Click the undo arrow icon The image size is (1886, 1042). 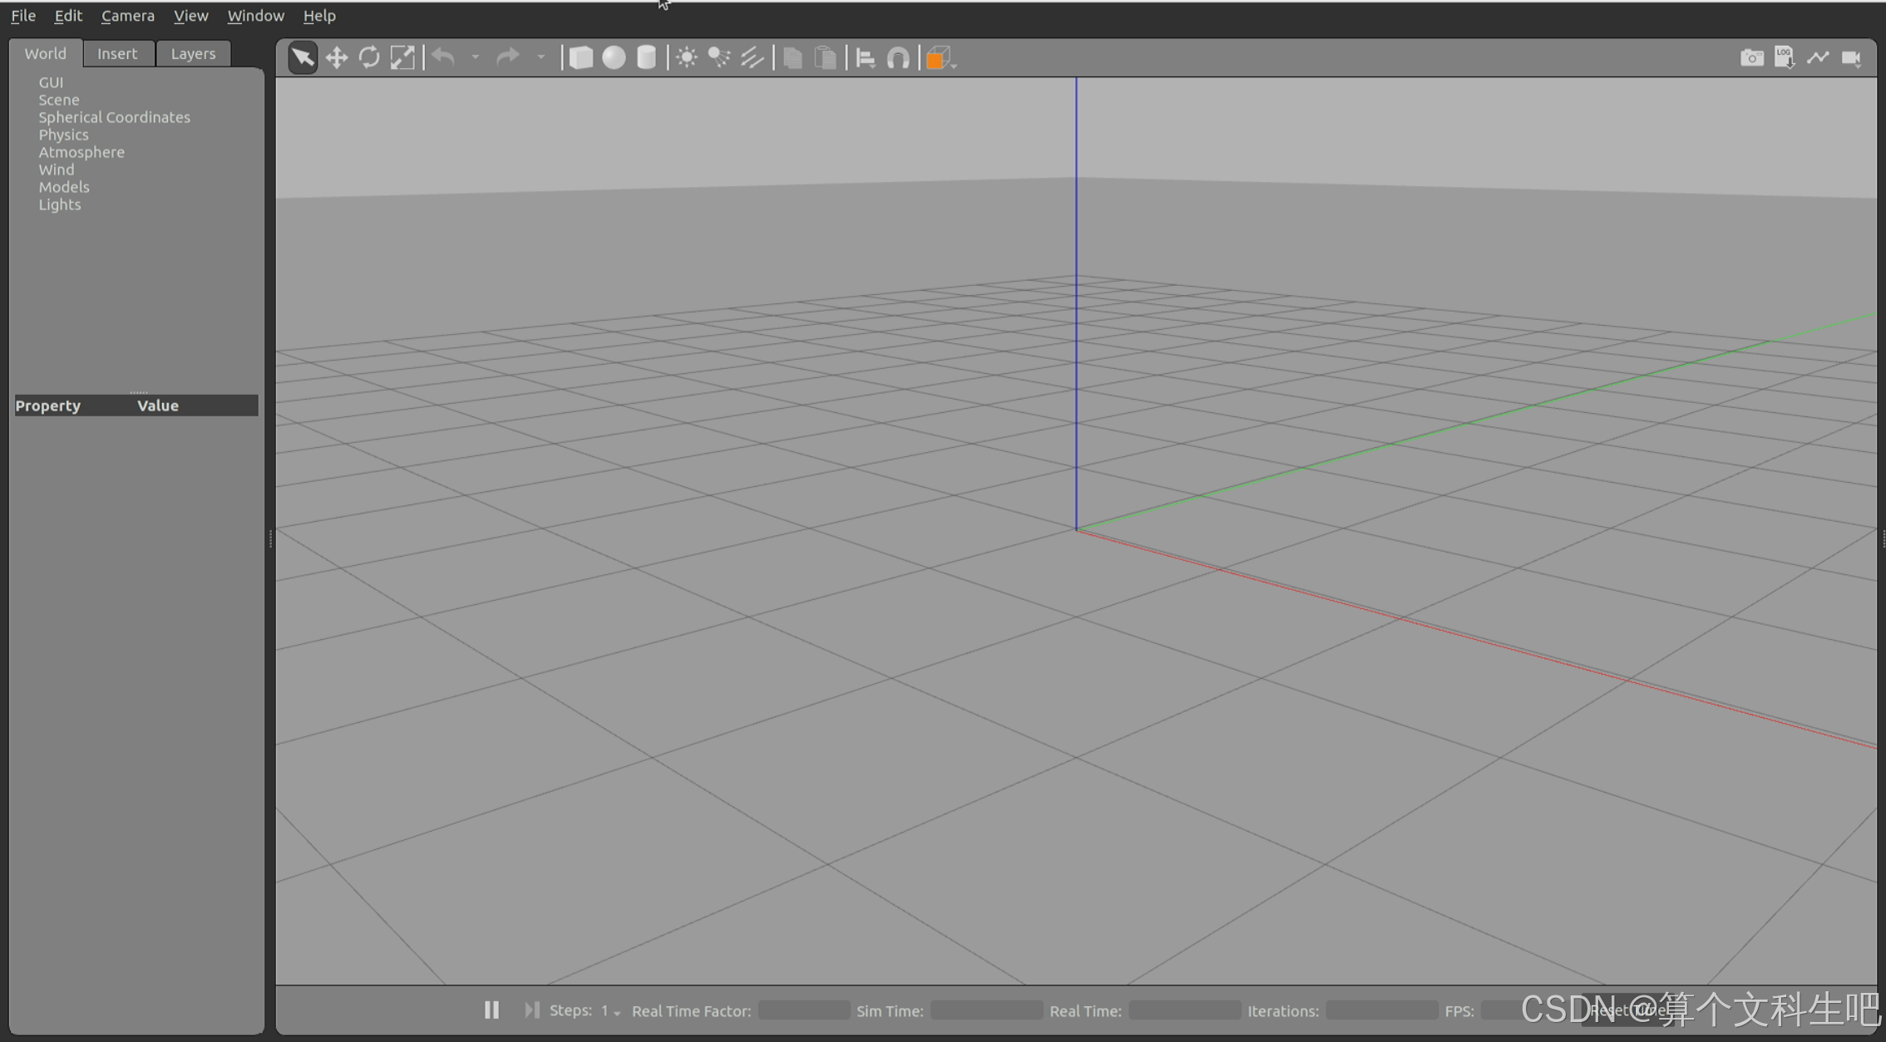pyautogui.click(x=444, y=57)
